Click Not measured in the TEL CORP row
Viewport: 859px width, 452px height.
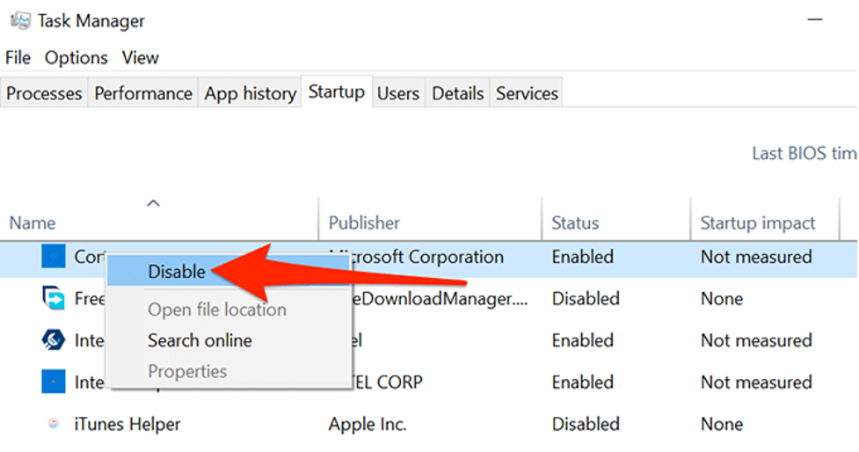756,382
